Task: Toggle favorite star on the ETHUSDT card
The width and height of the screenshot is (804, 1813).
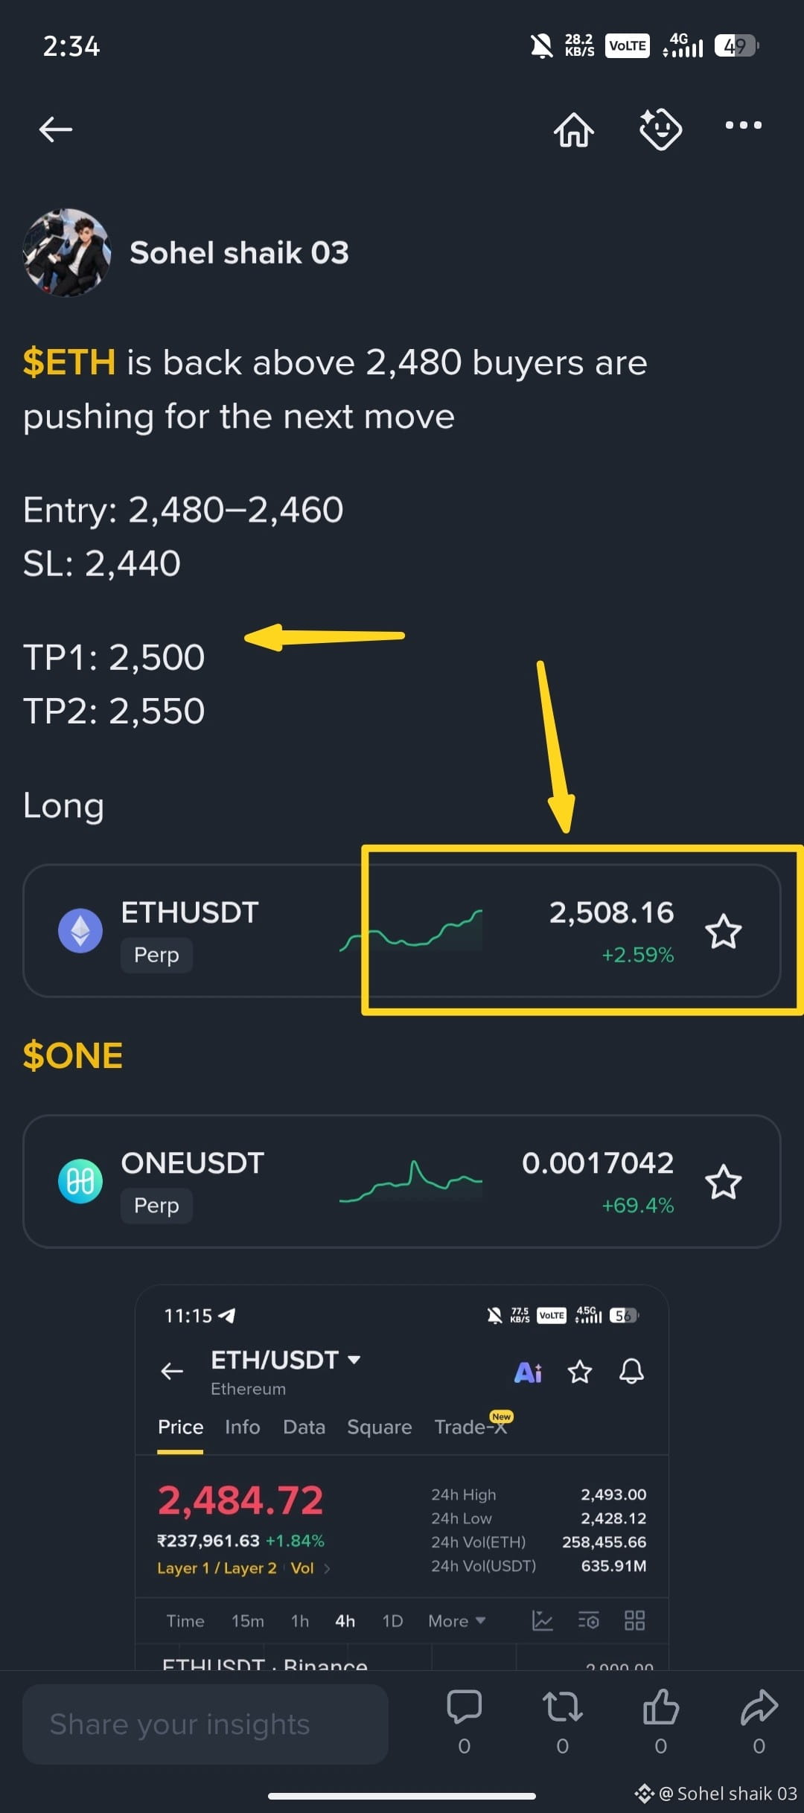Action: [x=724, y=932]
